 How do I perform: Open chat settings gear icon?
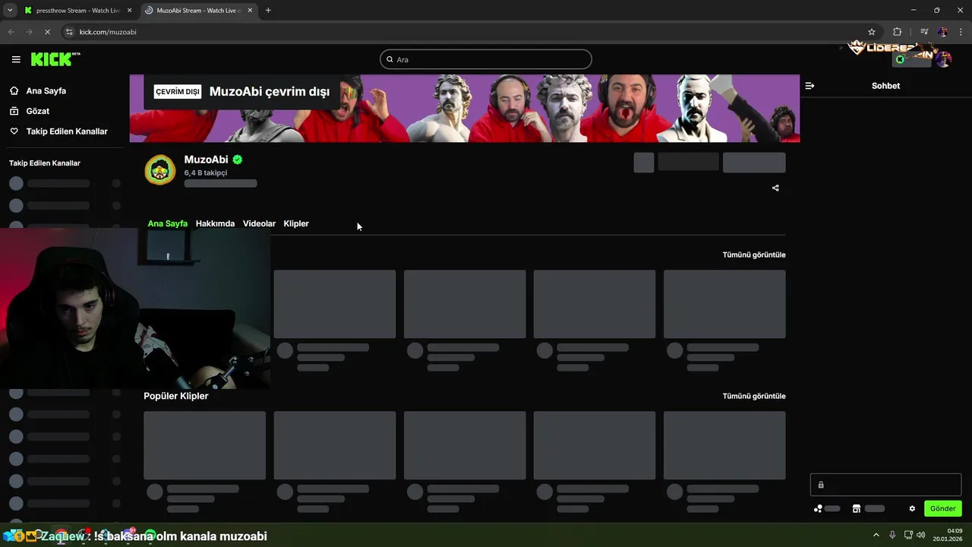[912, 508]
